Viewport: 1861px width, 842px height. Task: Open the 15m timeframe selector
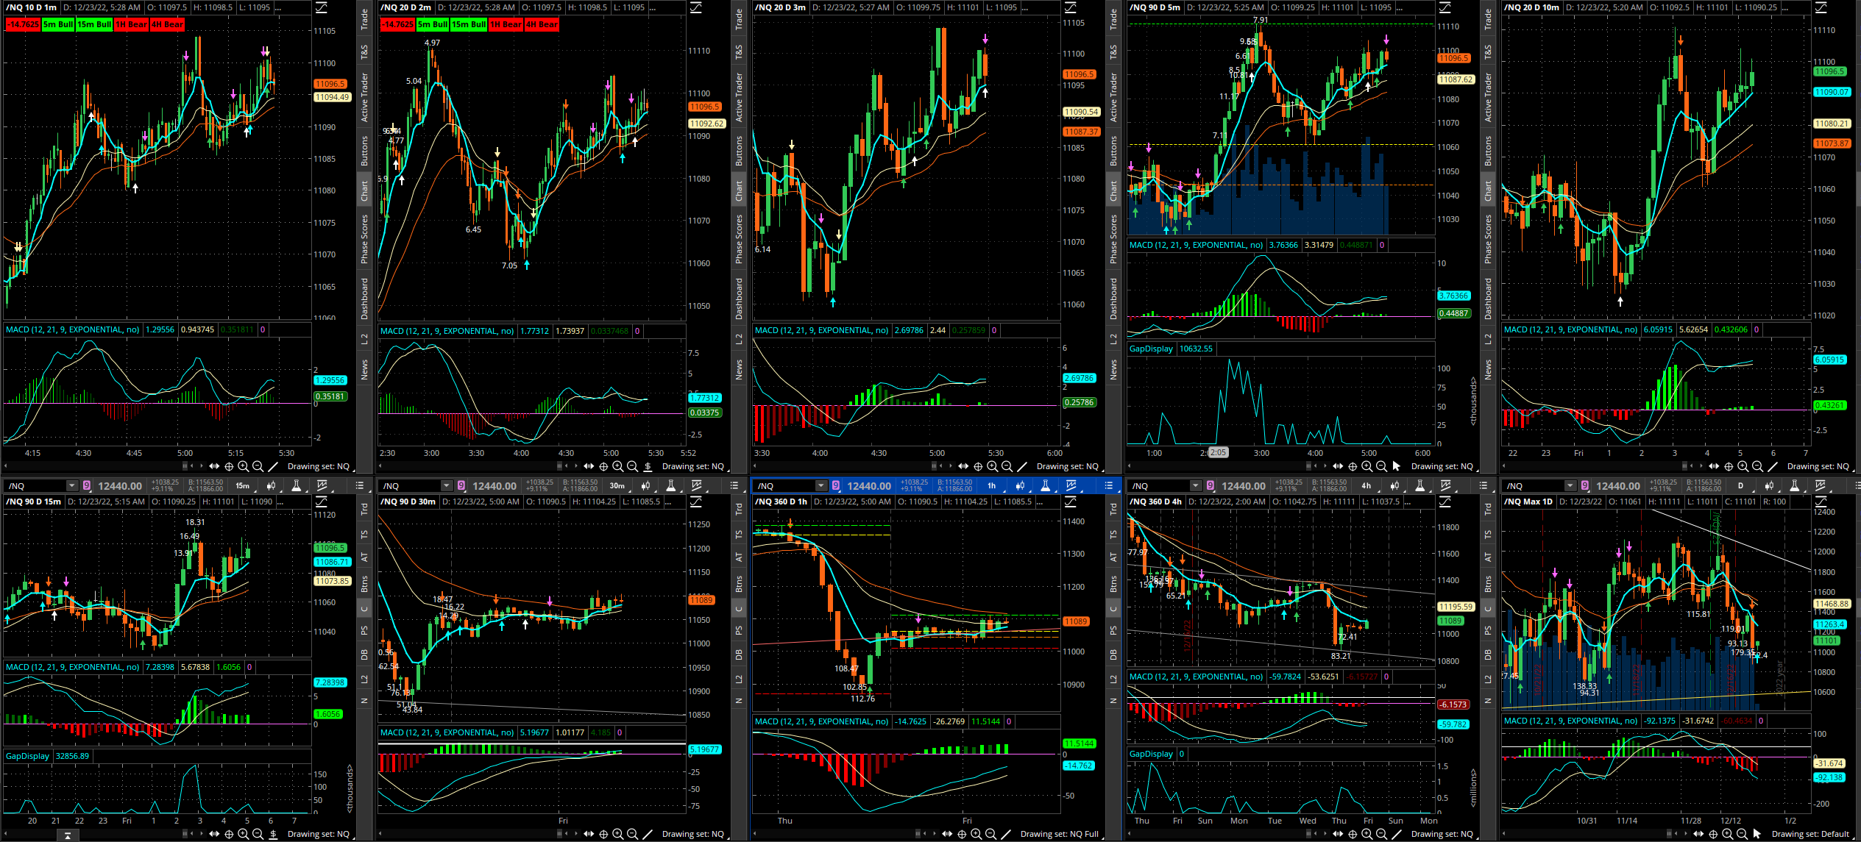(x=243, y=485)
